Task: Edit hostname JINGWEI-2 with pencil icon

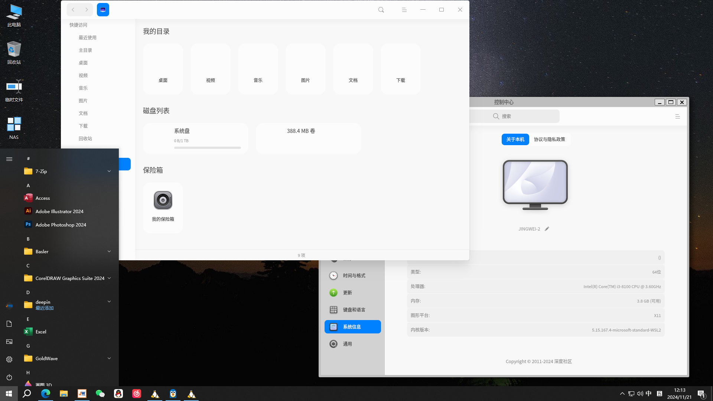Action: (x=547, y=229)
